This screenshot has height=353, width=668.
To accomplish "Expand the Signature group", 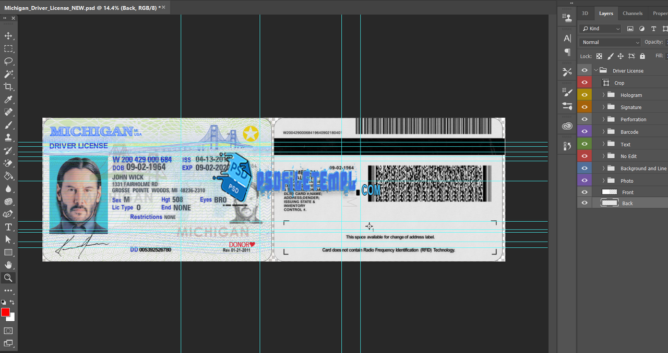I will tap(603, 107).
